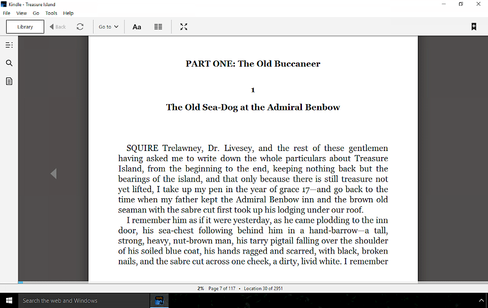Screen dimensions: 488x308
Task: Click the Search the web and Windows box
Action: click(x=84, y=300)
